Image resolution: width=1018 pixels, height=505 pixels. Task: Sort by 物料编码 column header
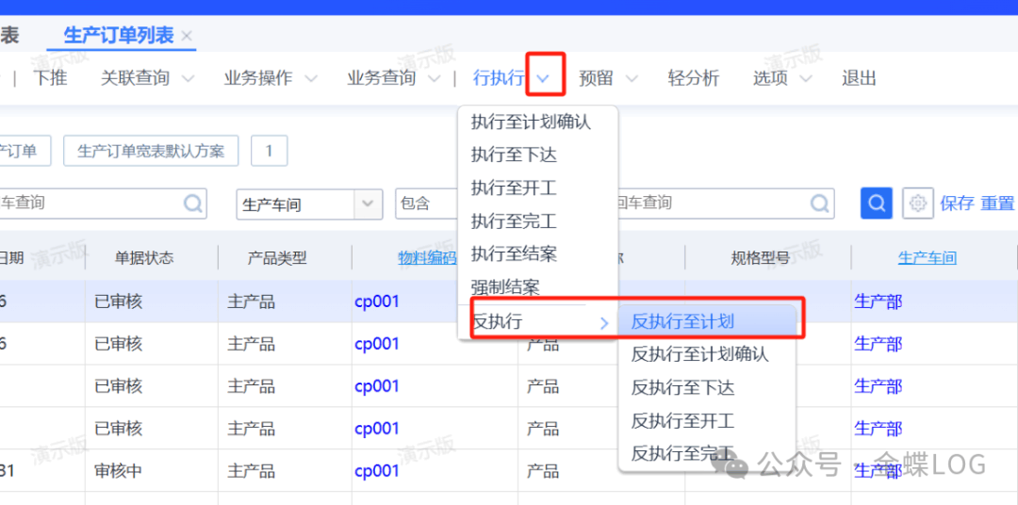[x=426, y=257]
